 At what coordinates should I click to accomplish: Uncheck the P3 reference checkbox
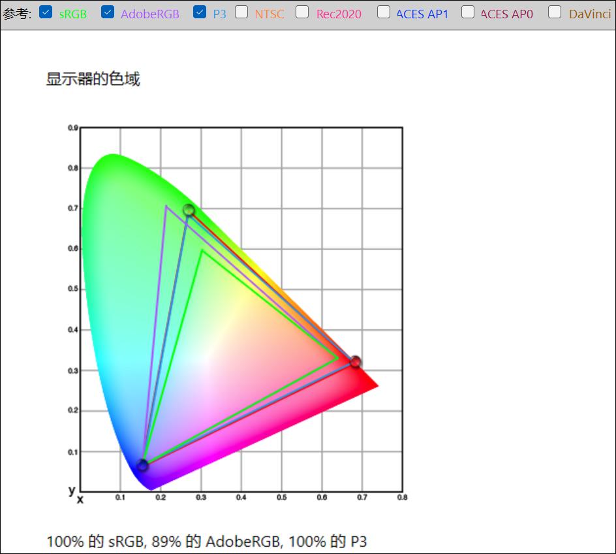pos(200,12)
